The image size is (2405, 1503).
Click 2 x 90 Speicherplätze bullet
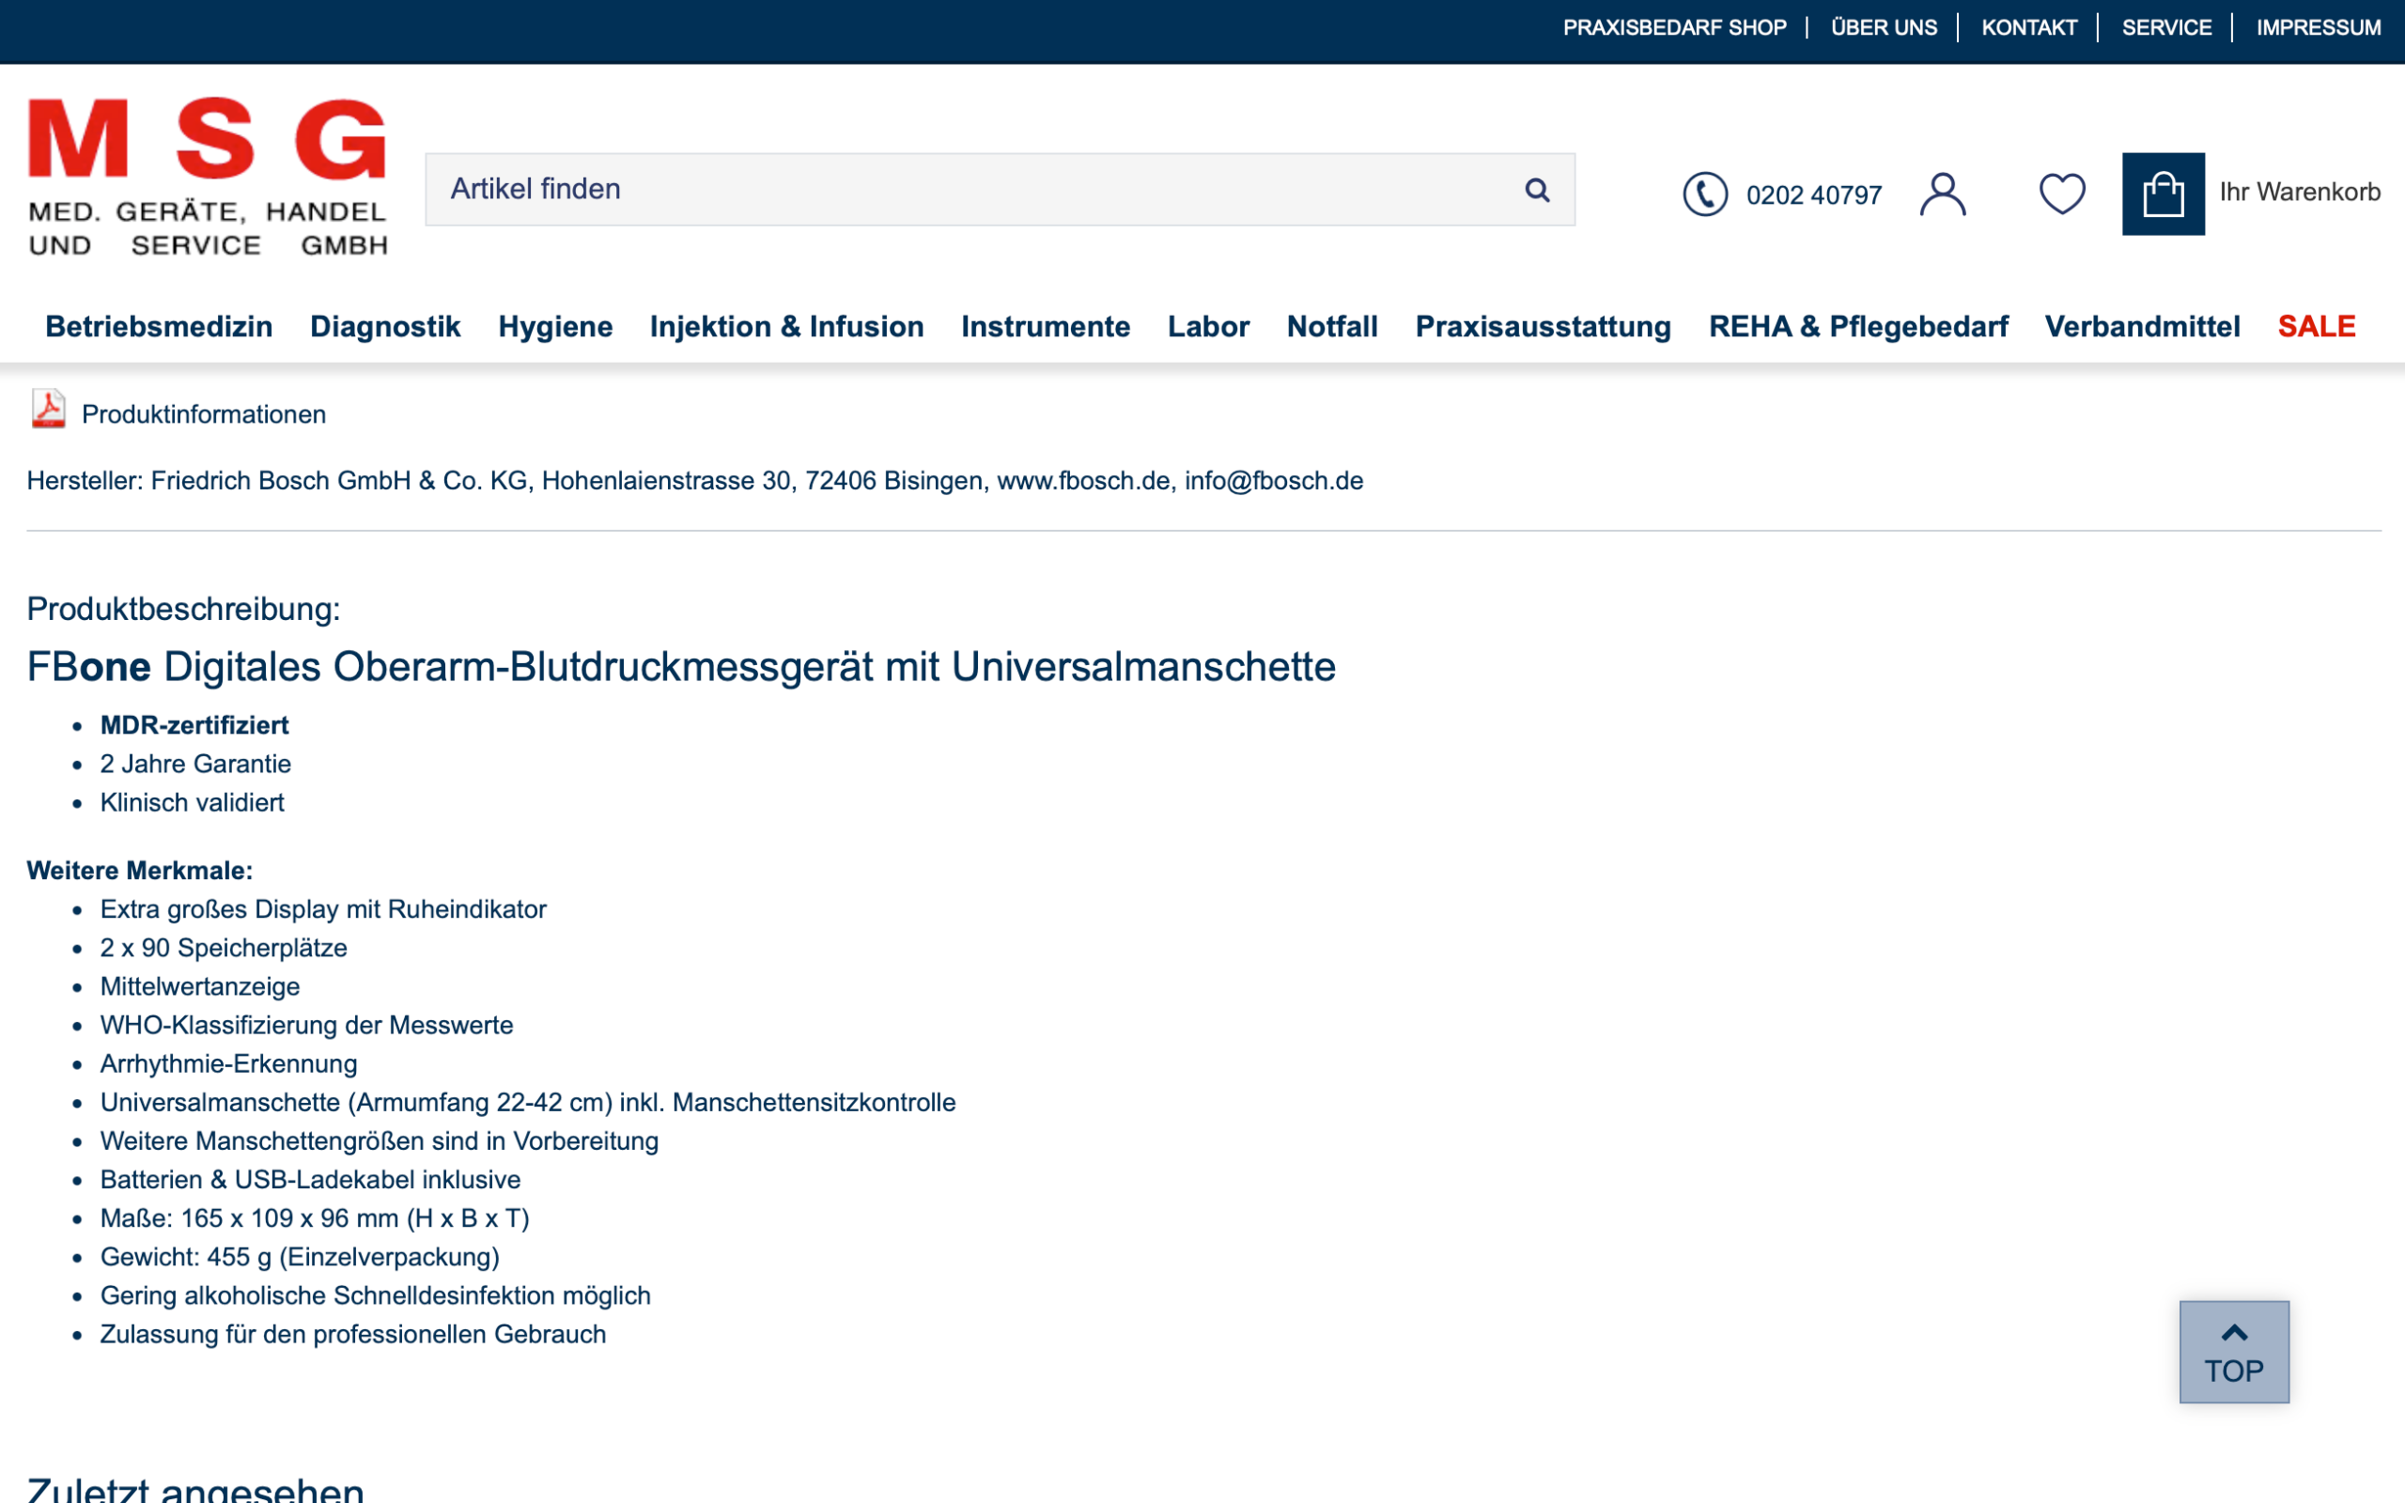coord(224,949)
